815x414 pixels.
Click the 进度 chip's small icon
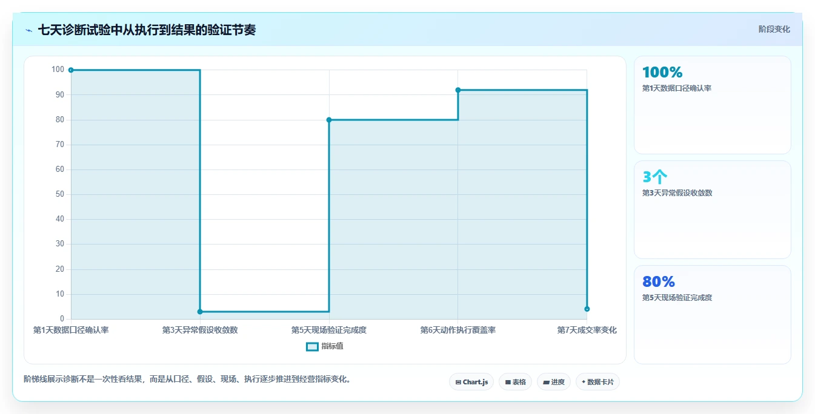pos(546,383)
